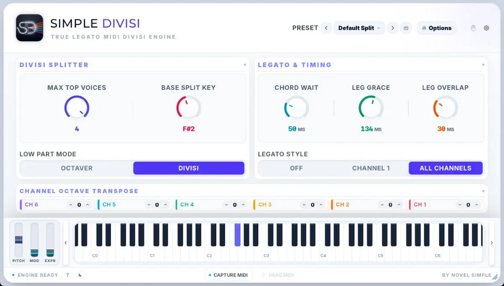The width and height of the screenshot is (504, 286).
Task: Toggle dark mode moon icon
Action: [80, 275]
